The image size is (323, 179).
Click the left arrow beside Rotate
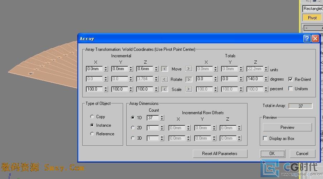165,79
